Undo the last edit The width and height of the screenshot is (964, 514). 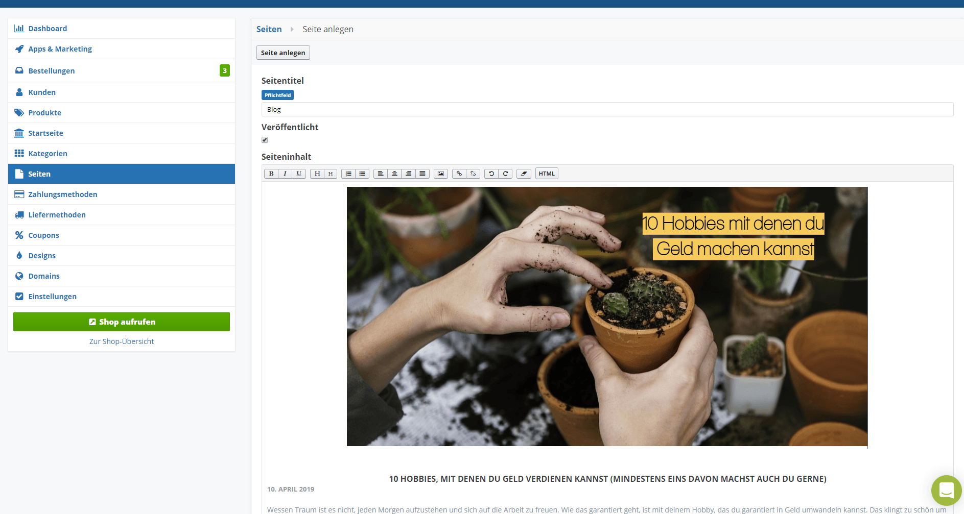pyautogui.click(x=491, y=174)
